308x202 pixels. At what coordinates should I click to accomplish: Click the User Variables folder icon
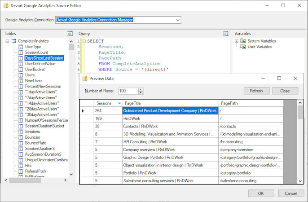tap(243, 47)
